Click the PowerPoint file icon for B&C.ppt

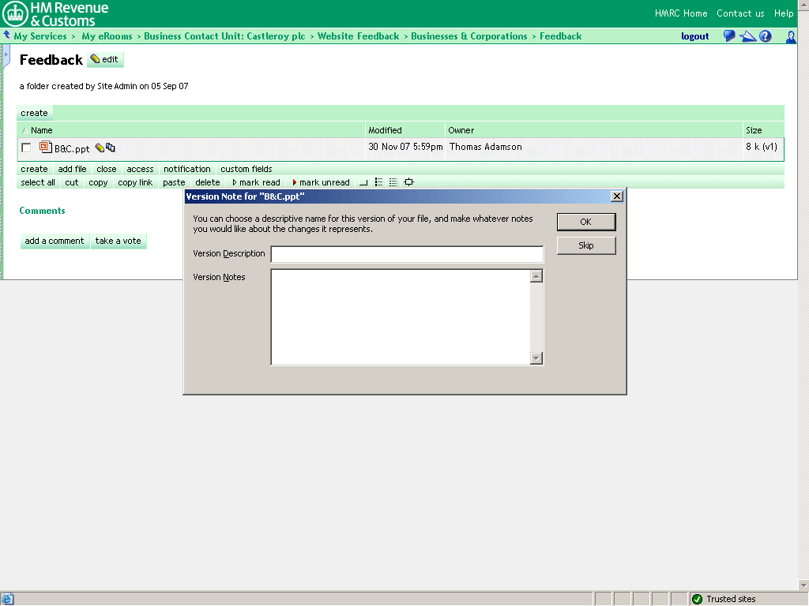pyautogui.click(x=46, y=148)
